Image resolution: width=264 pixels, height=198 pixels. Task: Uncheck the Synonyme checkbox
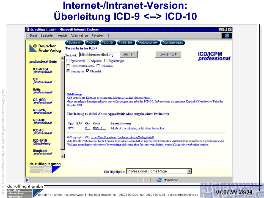point(68,71)
